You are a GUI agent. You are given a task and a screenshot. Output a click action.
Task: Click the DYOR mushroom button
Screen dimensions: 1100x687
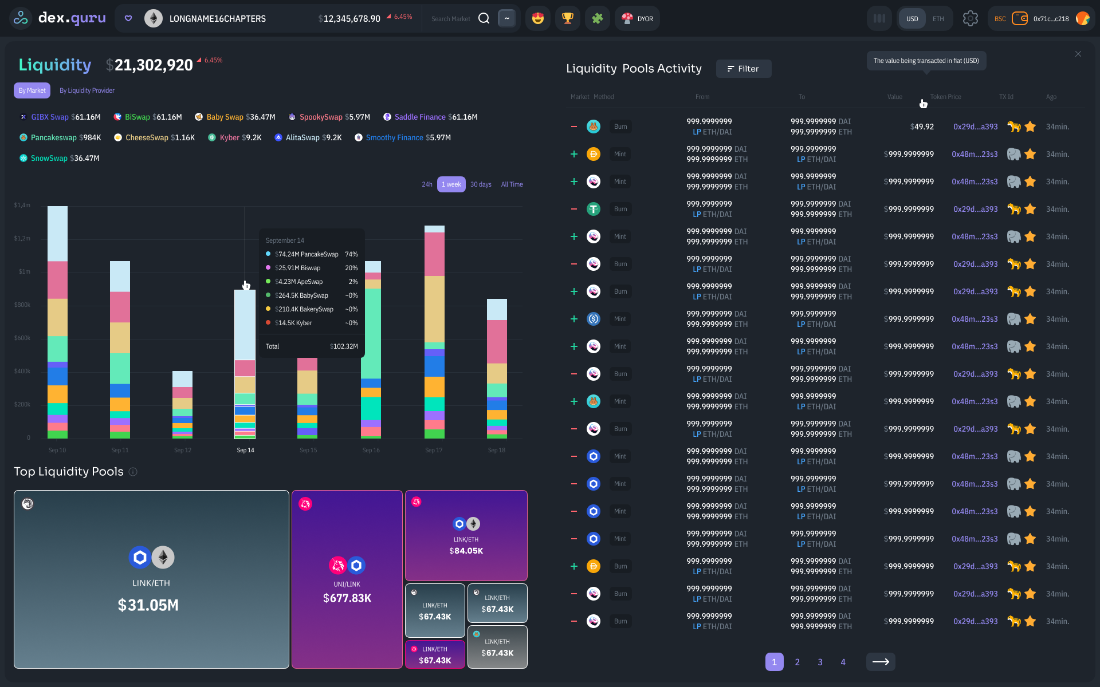(x=638, y=18)
